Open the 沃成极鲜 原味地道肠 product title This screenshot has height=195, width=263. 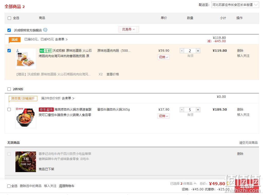click(65, 53)
